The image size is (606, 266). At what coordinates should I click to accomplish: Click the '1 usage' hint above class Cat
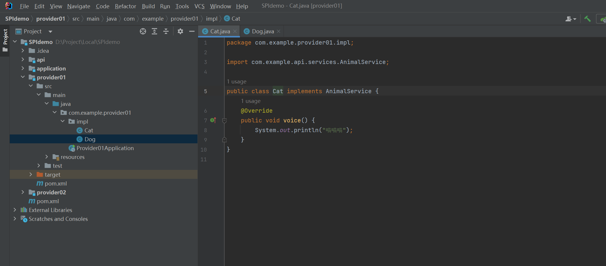pyautogui.click(x=237, y=81)
